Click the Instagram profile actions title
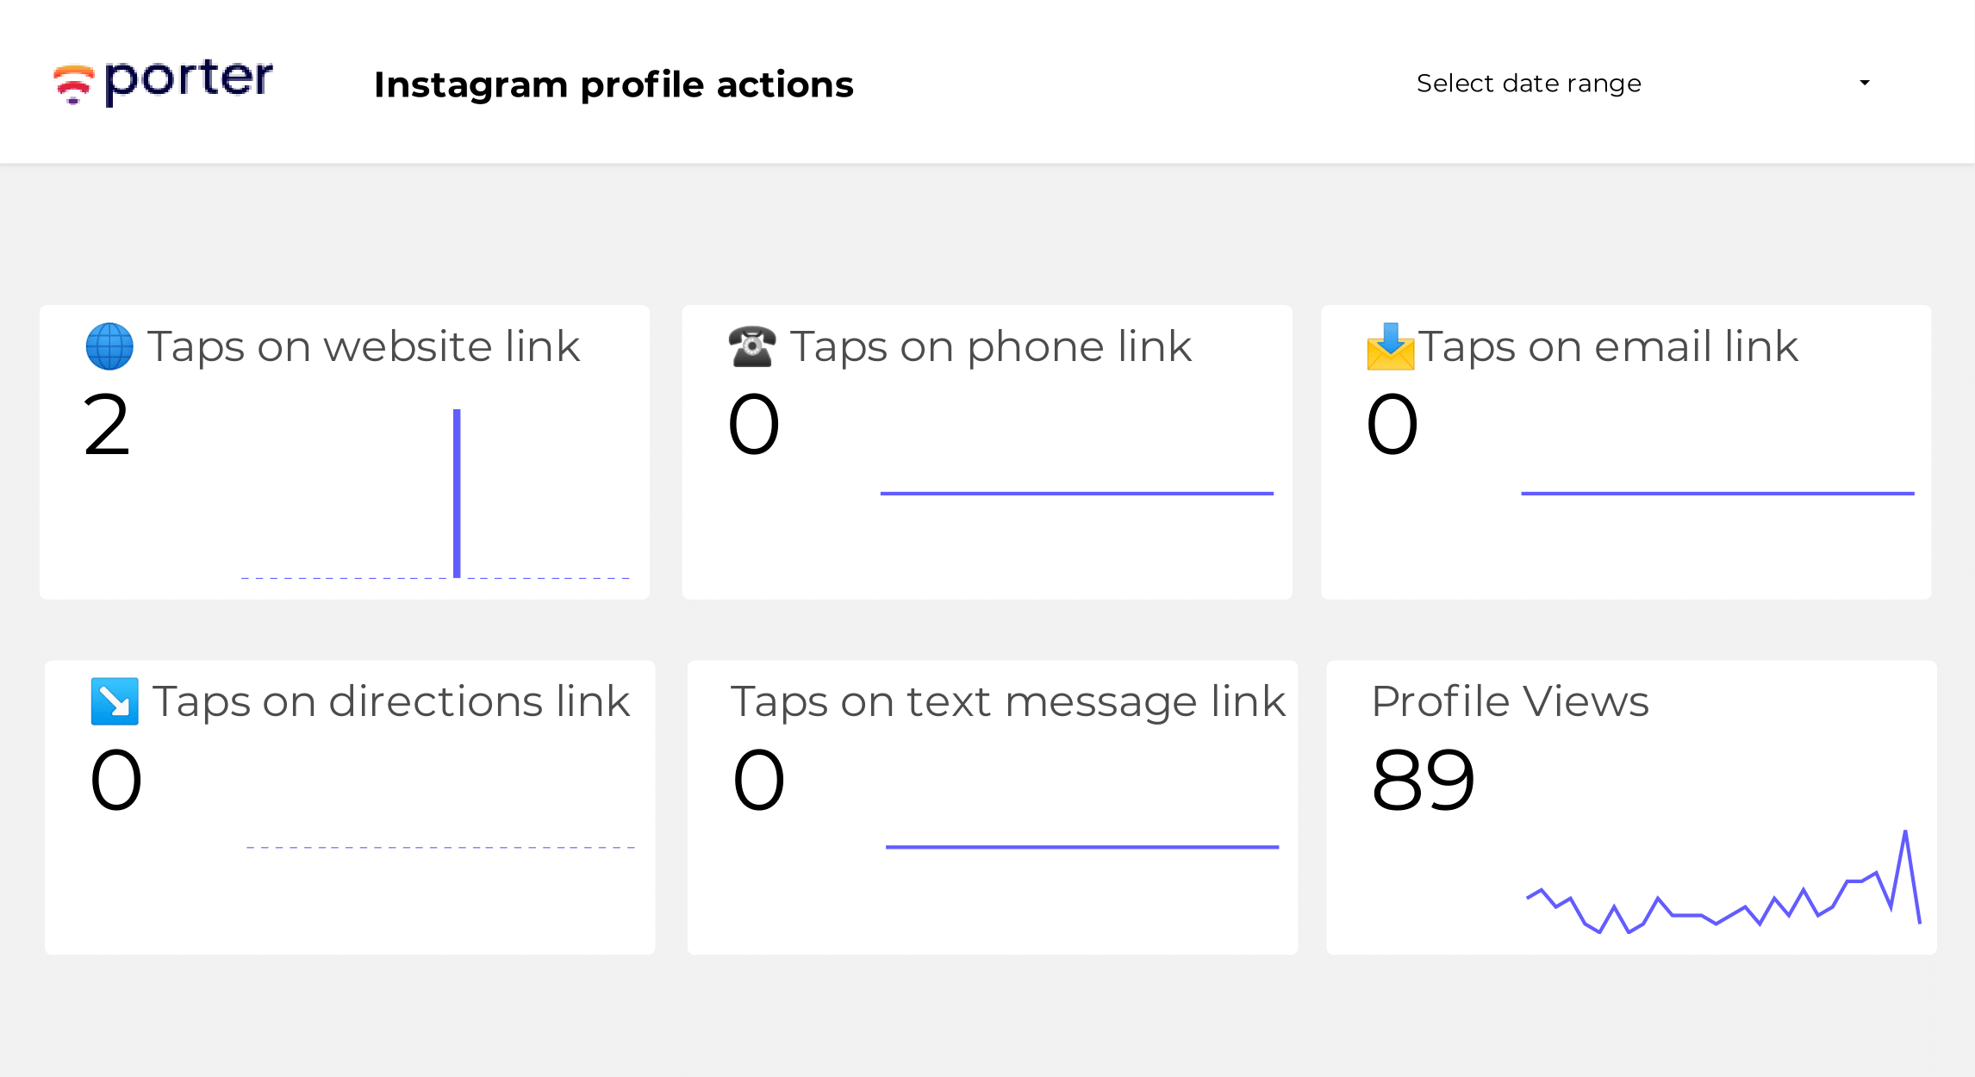This screenshot has height=1077, width=1975. 614,84
